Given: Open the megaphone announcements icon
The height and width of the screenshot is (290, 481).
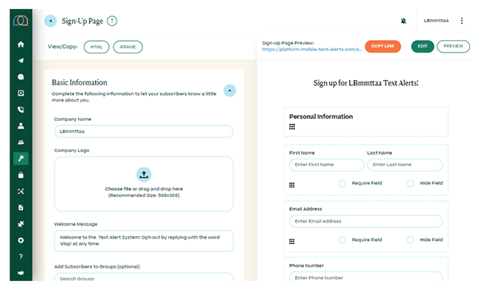Looking at the screenshot, I should 21,273.
